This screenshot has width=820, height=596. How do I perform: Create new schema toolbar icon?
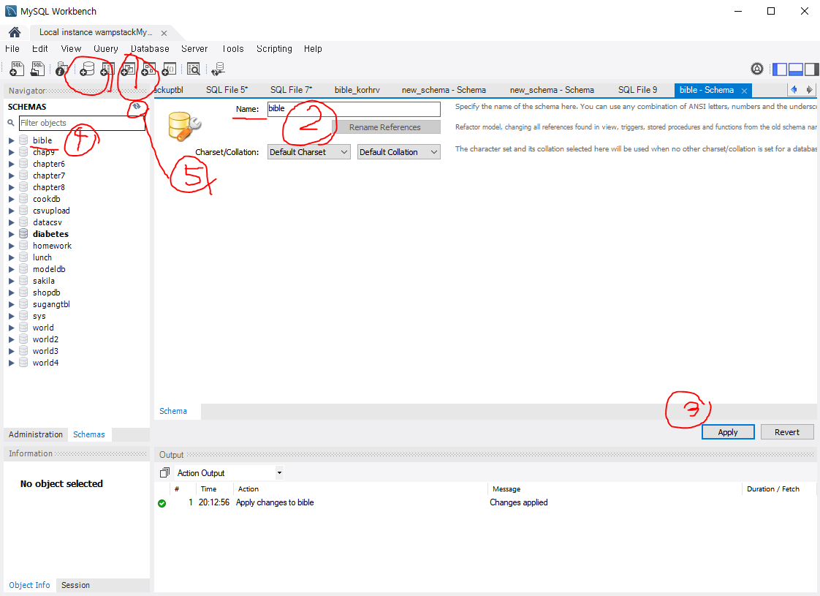pos(87,69)
